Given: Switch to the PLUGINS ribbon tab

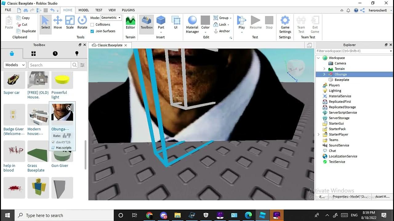Looking at the screenshot, I should (x=128, y=10).
